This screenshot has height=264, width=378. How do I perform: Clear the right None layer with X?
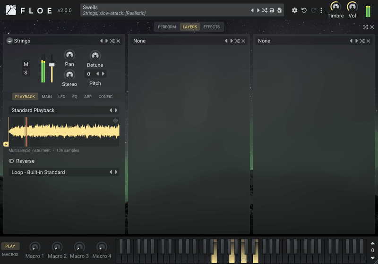click(x=368, y=41)
